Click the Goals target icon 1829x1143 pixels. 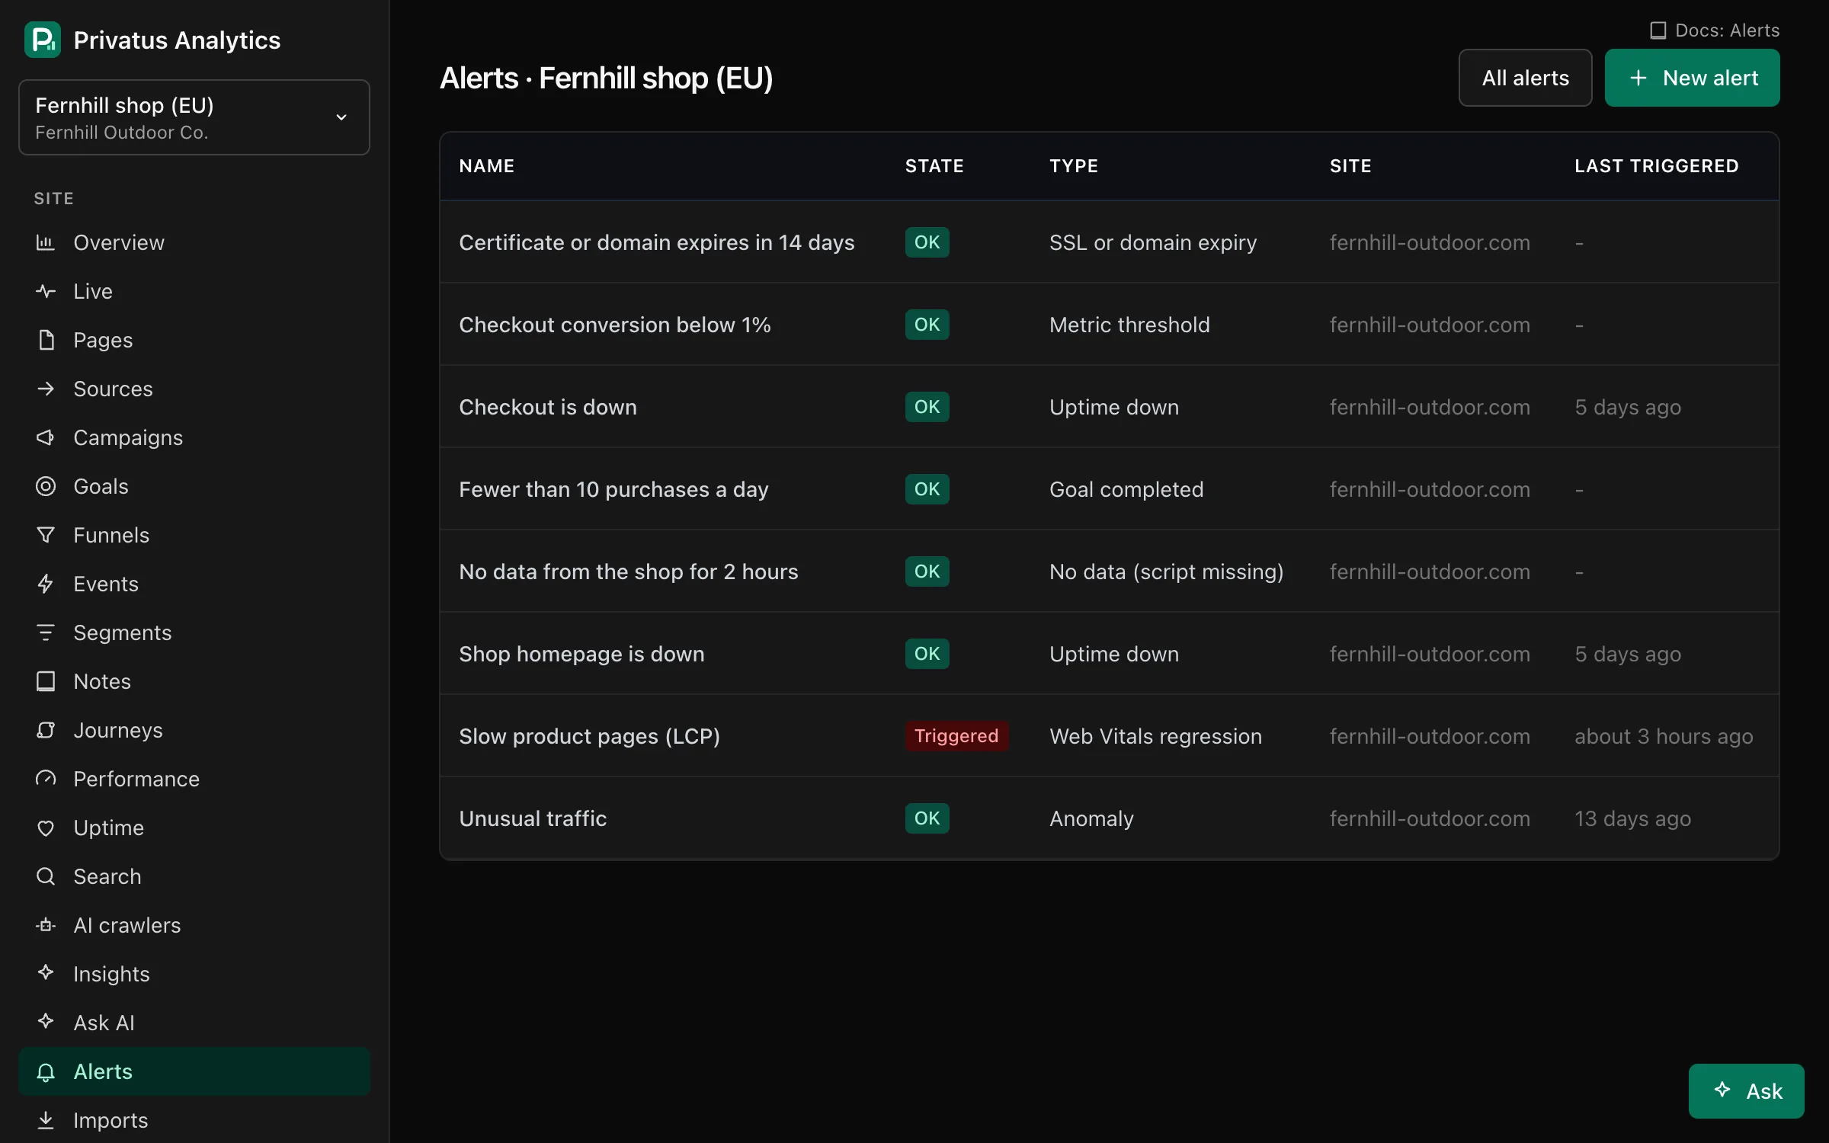coord(46,486)
